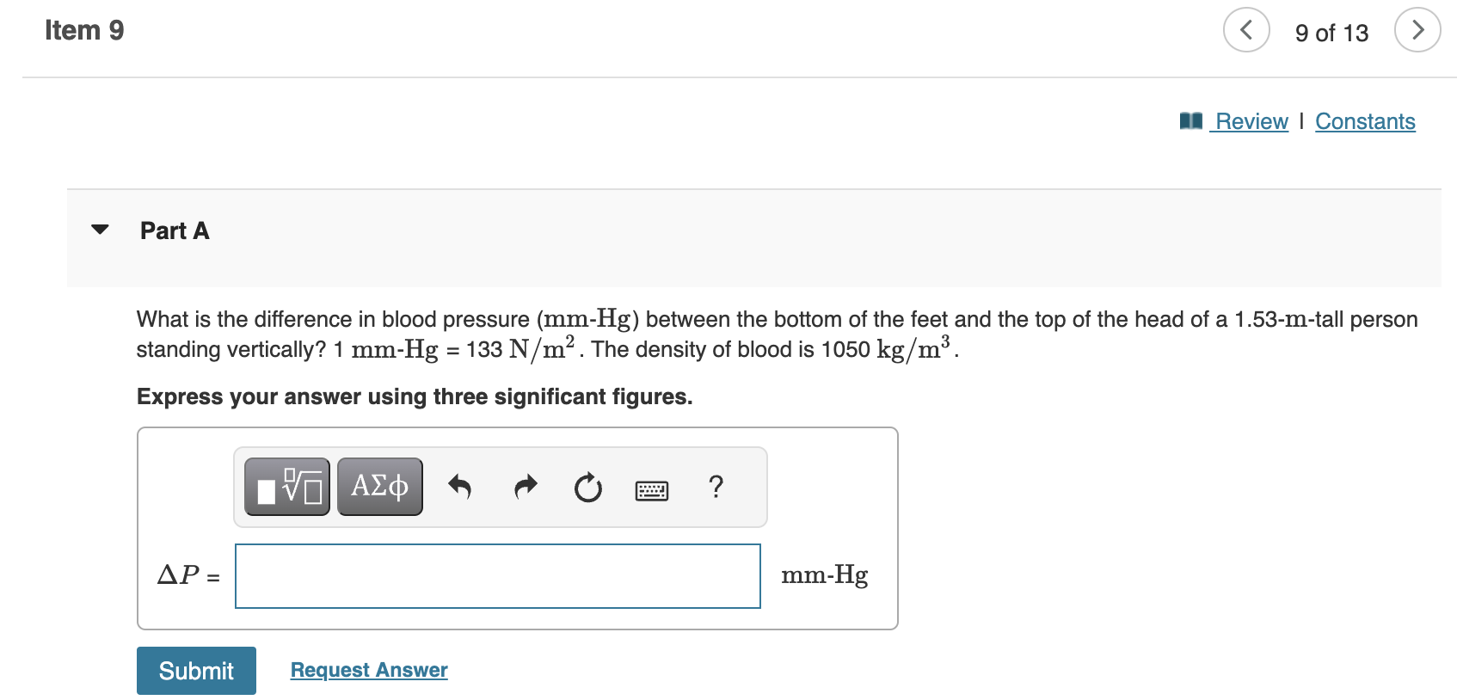
Task: Click the Review book icon
Action: coord(1191,121)
